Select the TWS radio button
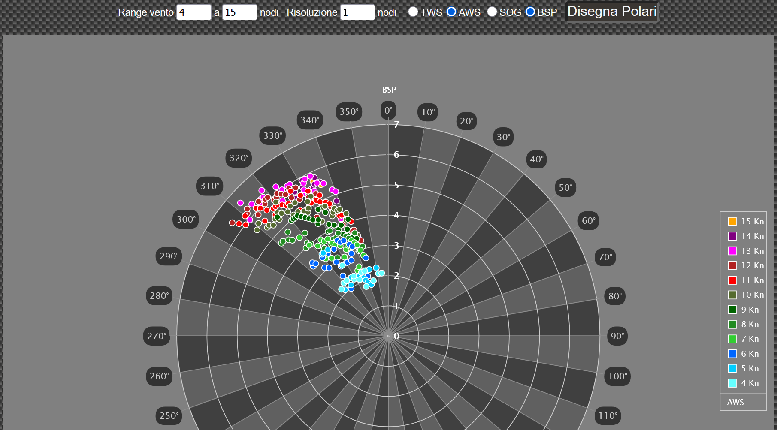Screen dimensions: 777x430 [413, 12]
